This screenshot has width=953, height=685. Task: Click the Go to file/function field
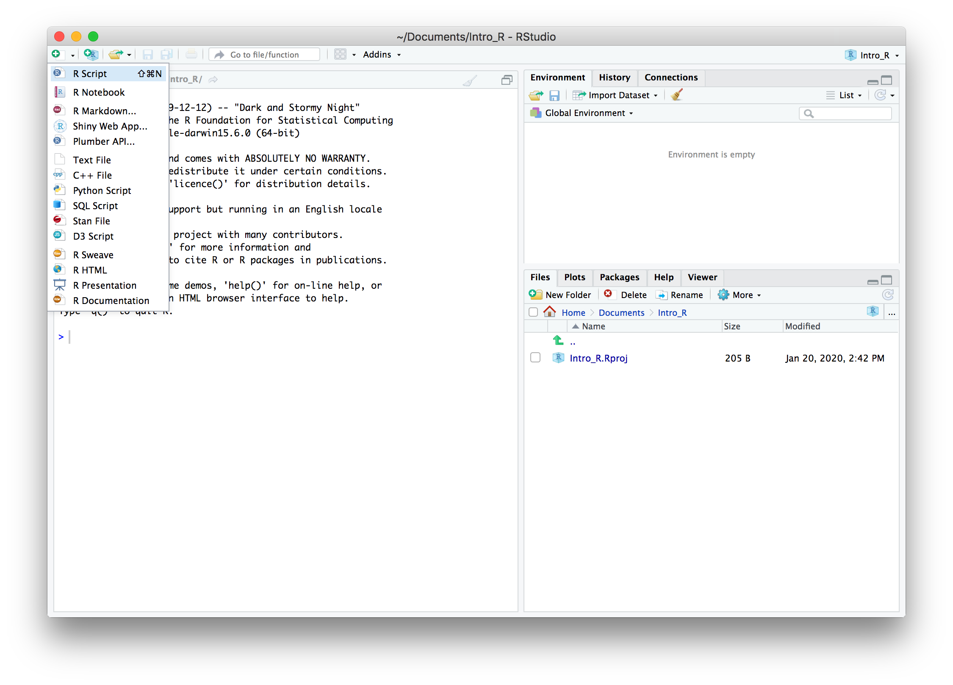(x=265, y=55)
